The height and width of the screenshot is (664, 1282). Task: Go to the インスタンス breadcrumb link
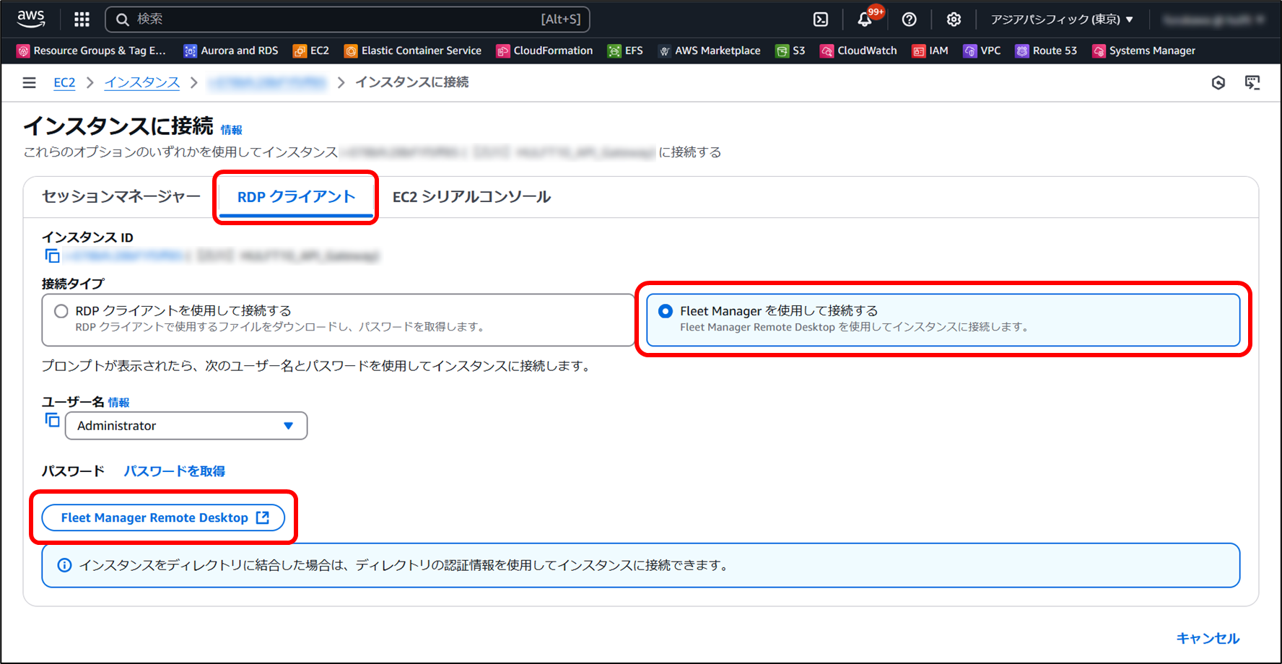click(x=142, y=82)
